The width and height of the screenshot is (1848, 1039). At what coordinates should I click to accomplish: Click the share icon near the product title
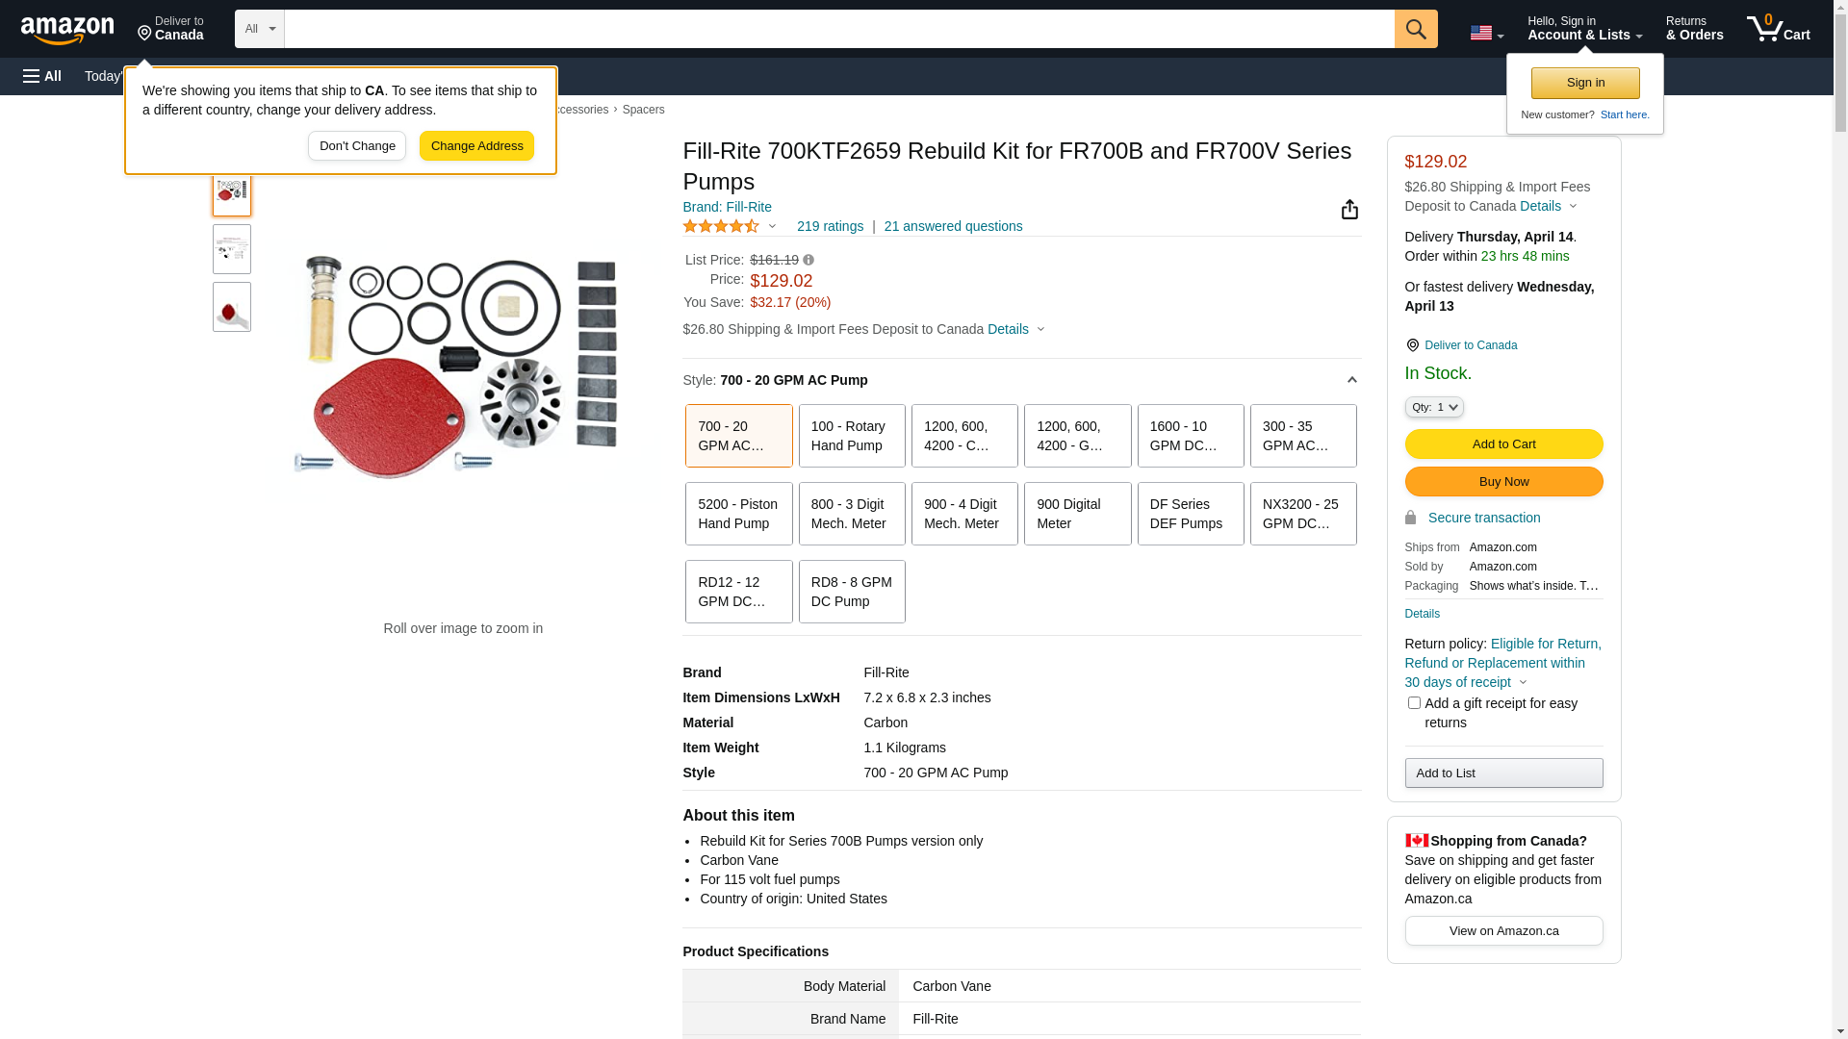click(x=1349, y=210)
